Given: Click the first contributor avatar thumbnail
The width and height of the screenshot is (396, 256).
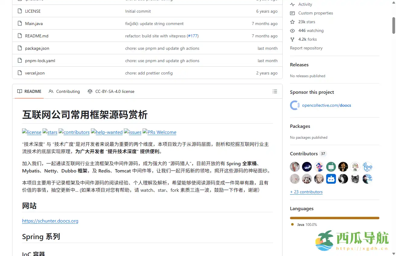Looking at the screenshot, I should point(295,167).
